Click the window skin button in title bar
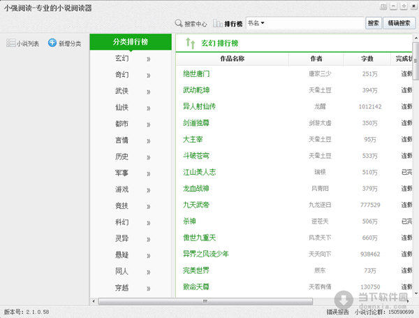 click(383, 6)
